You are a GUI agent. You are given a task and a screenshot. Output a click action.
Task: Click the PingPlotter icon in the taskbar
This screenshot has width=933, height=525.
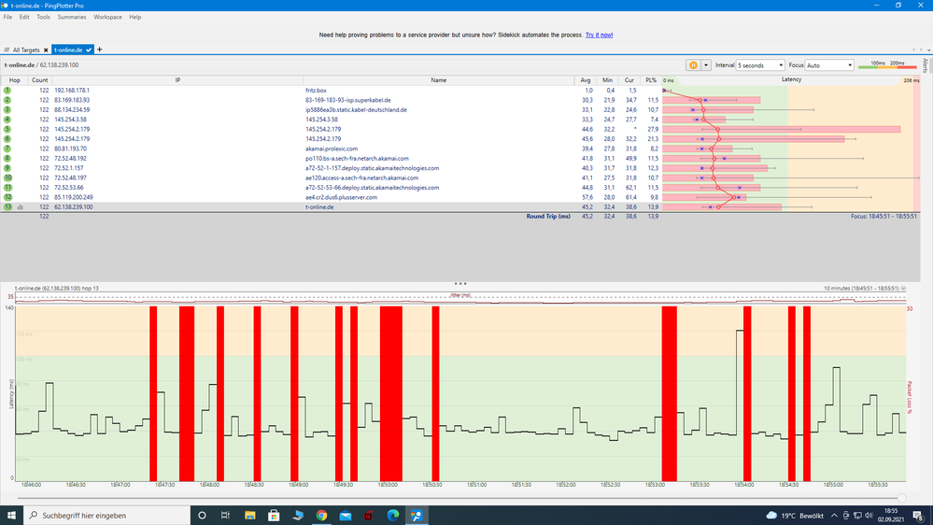pyautogui.click(x=417, y=515)
